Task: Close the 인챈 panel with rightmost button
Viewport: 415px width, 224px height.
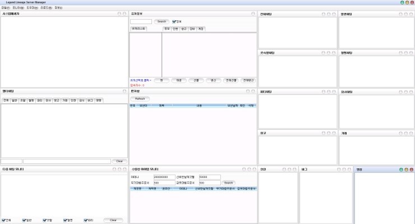Action: [x=294, y=170]
